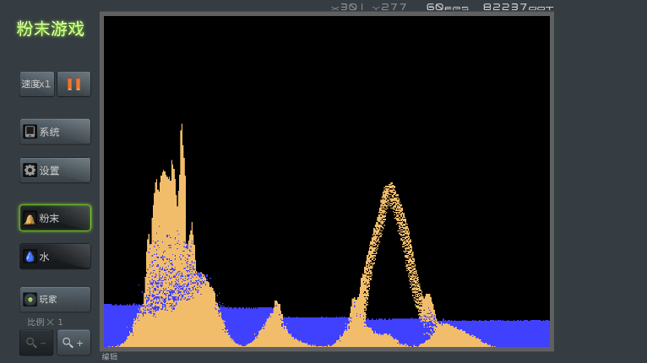Zoom out with the magnifier minus button

click(x=36, y=343)
